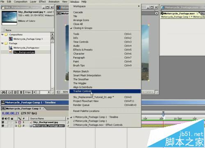Choose Character palette from the Window menu
This screenshot has height=148, width=205.
click(x=105, y=54)
